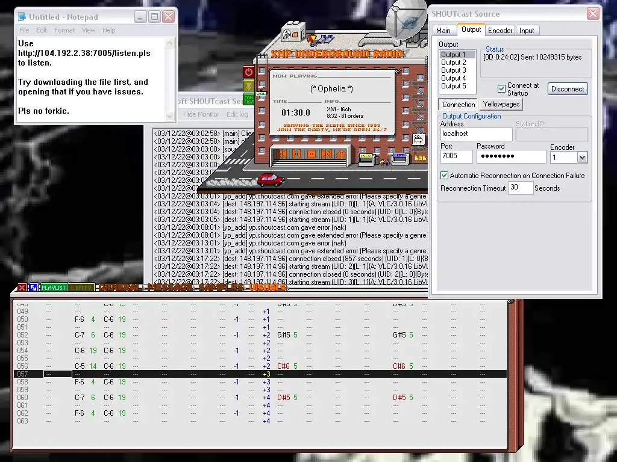Click the Disconnect button
The height and width of the screenshot is (462, 617).
pos(568,89)
